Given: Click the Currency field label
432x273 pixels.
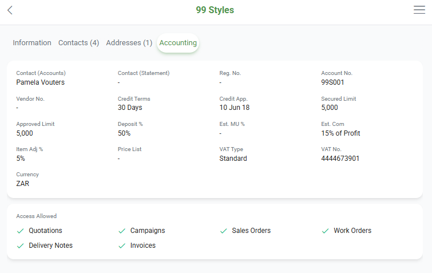Looking at the screenshot, I should coord(27,175).
